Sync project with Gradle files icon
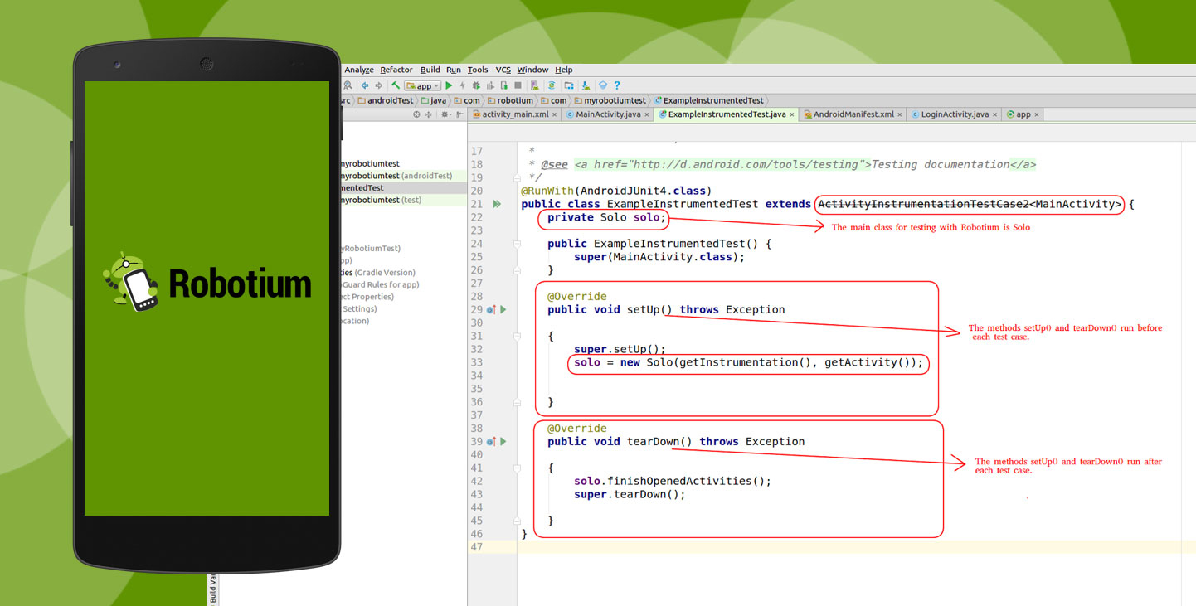1196x606 pixels. 552,85
